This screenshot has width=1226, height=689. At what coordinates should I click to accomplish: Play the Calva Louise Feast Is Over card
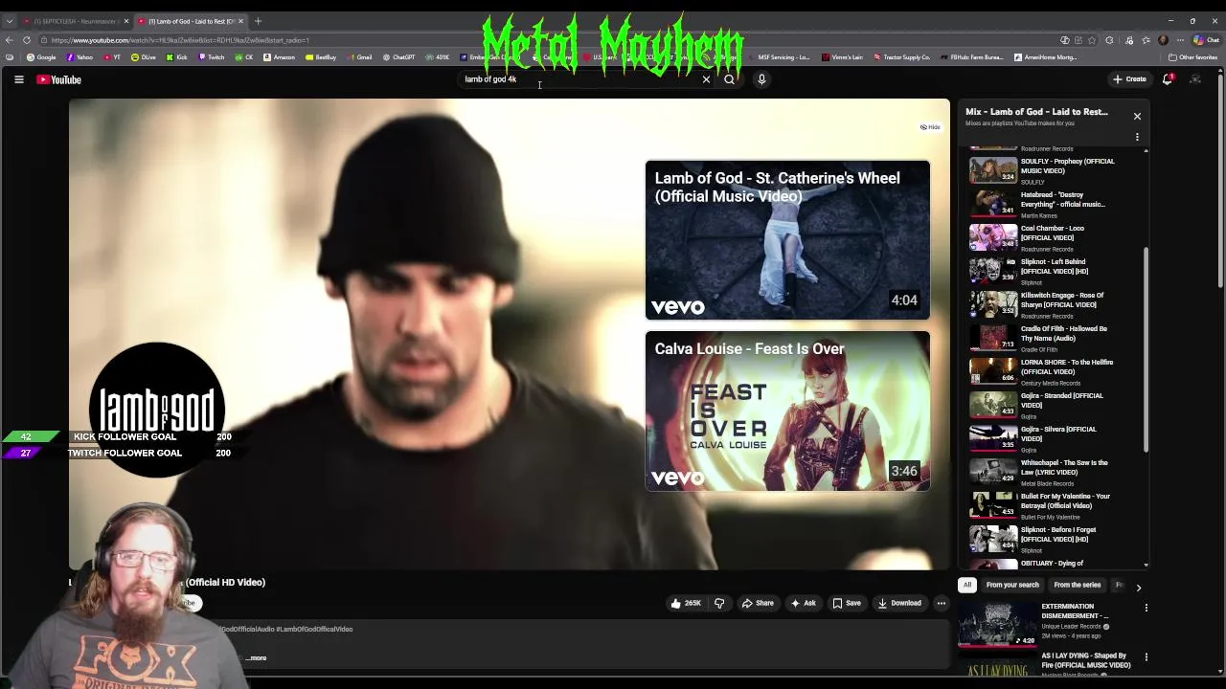[x=787, y=411]
